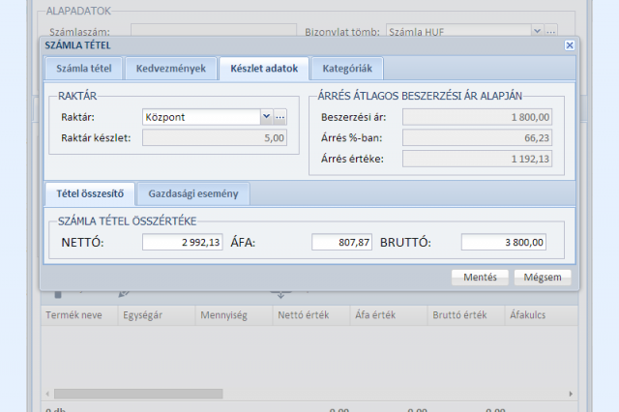Screen dimensions: 619x412
Task: Show the Gazdasági esemény tab
Action: pyautogui.click(x=193, y=193)
